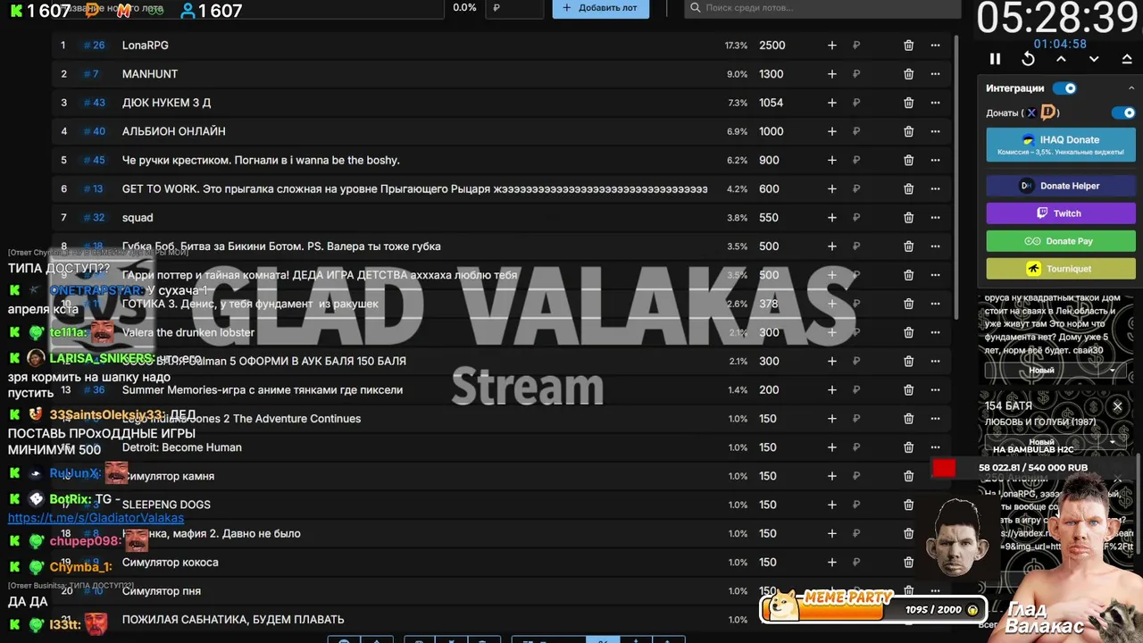Connect the Donate Pay integration
This screenshot has width=1143, height=643.
coord(1061,241)
